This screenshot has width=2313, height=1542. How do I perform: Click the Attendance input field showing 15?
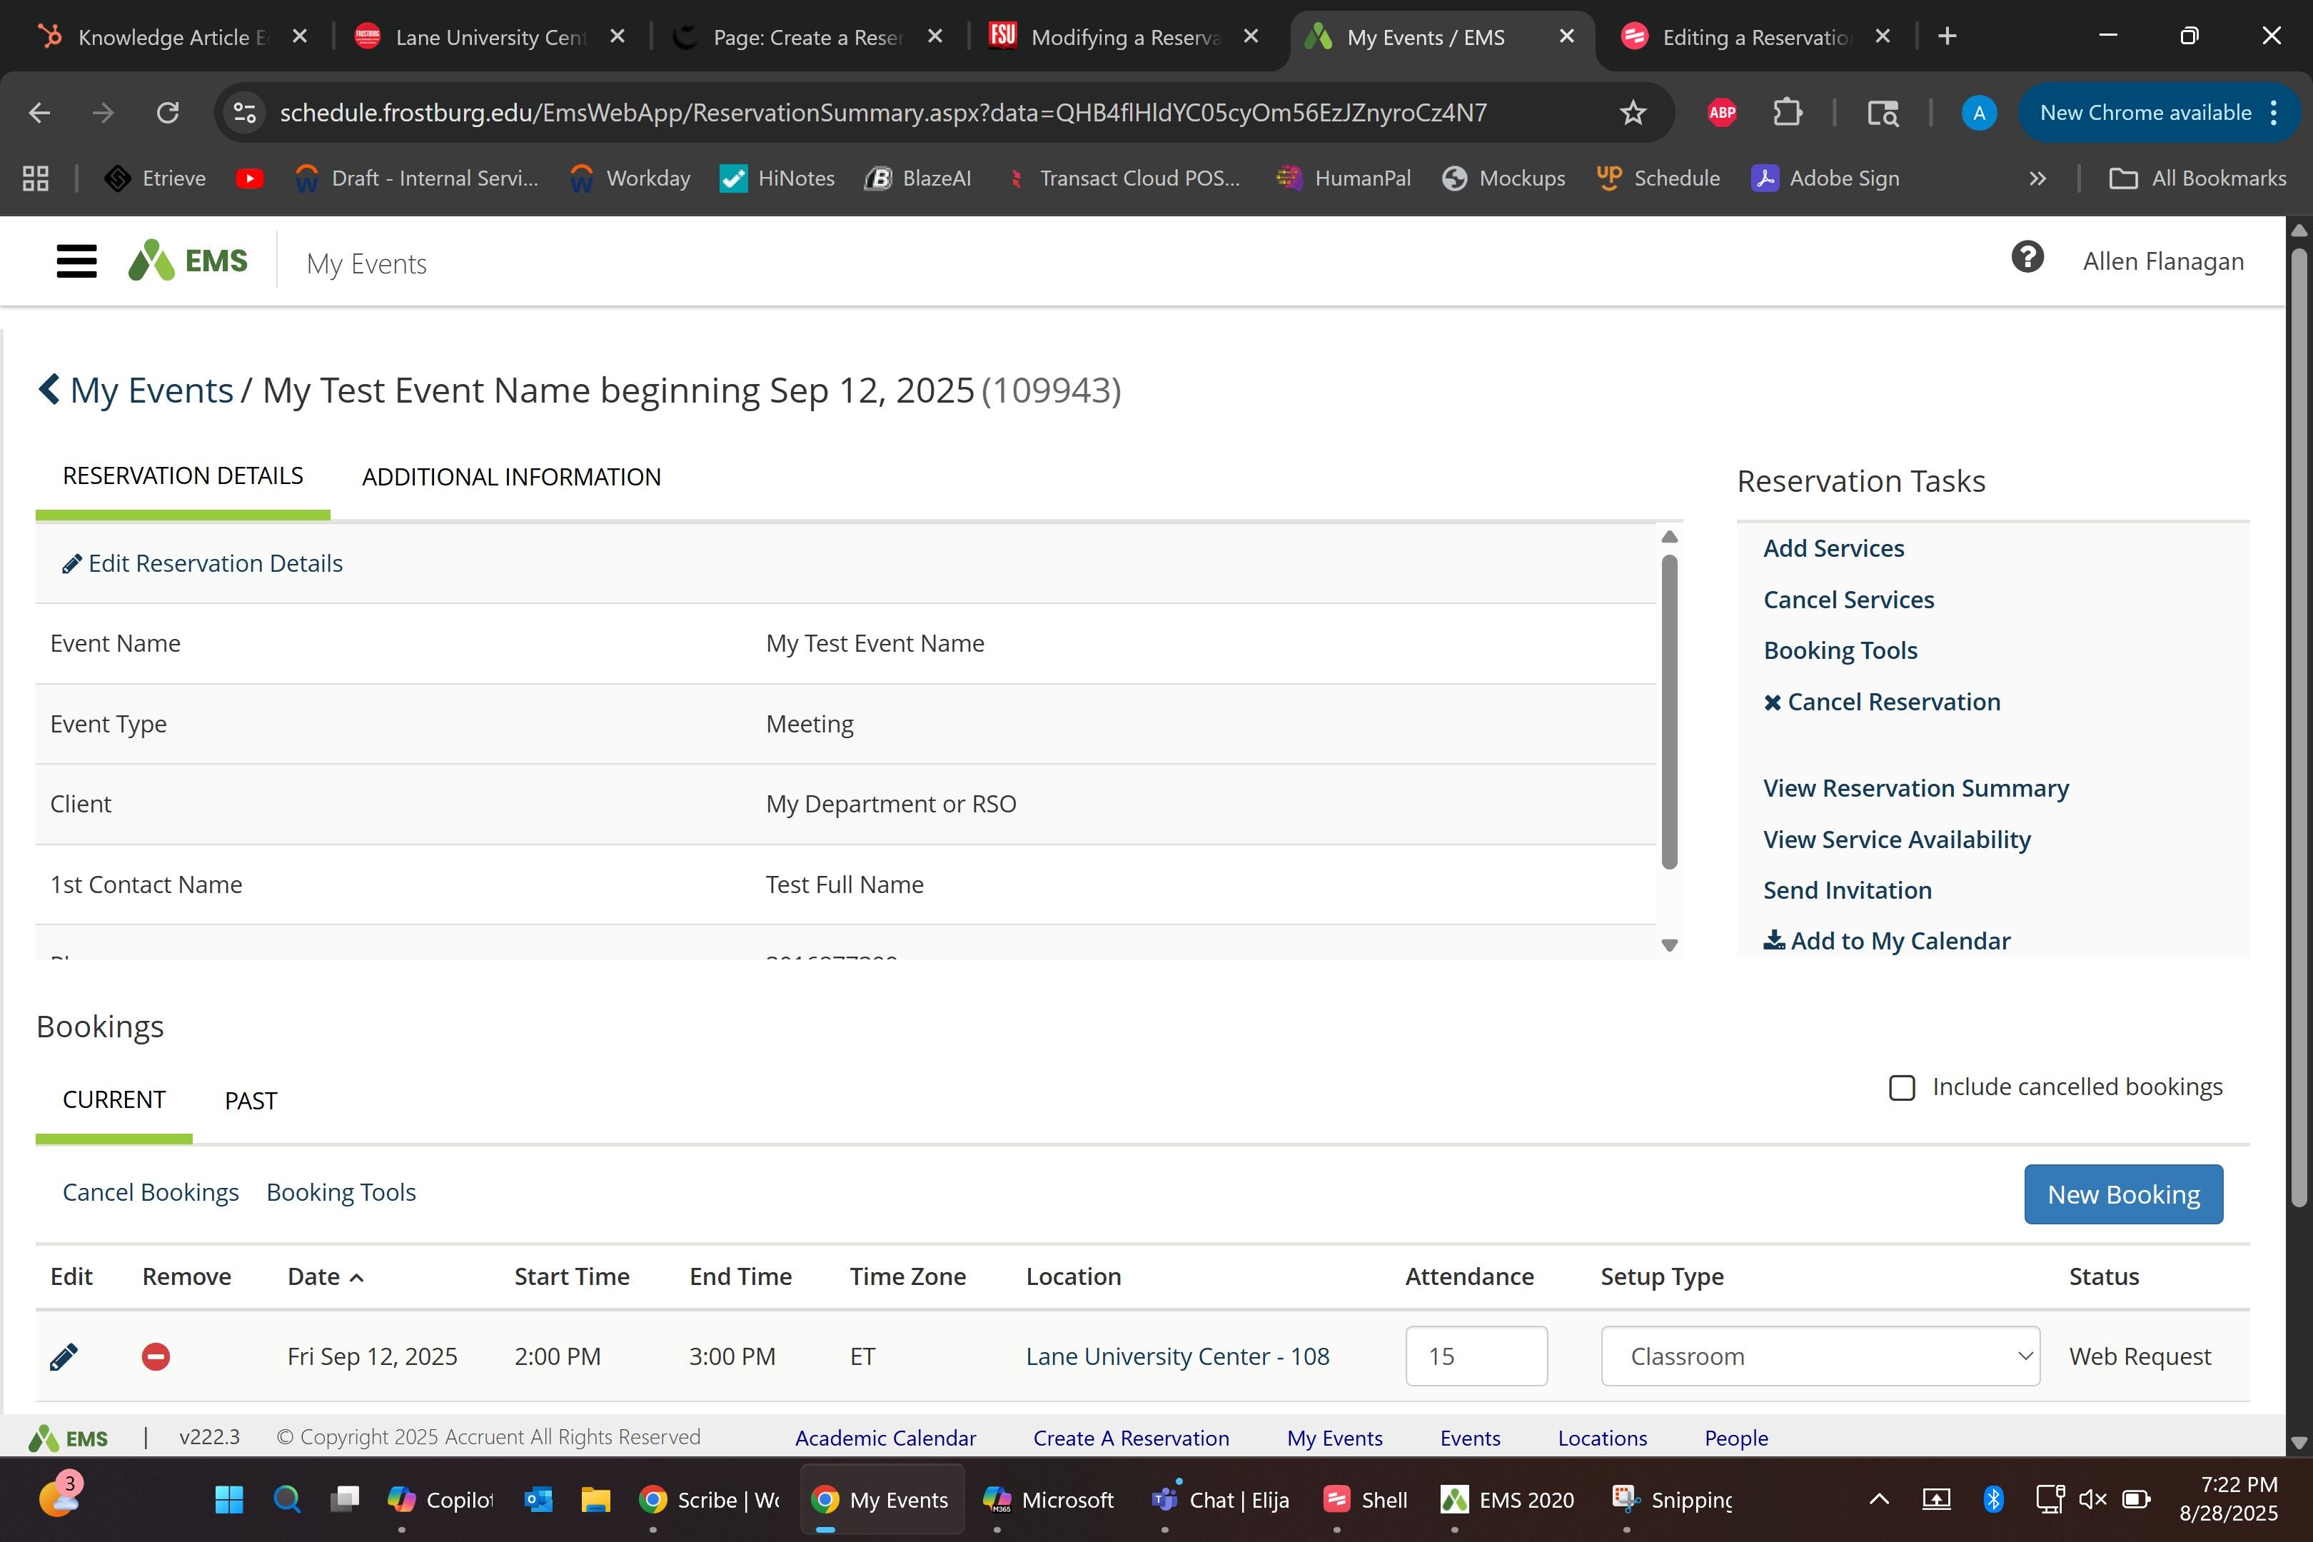click(x=1475, y=1357)
